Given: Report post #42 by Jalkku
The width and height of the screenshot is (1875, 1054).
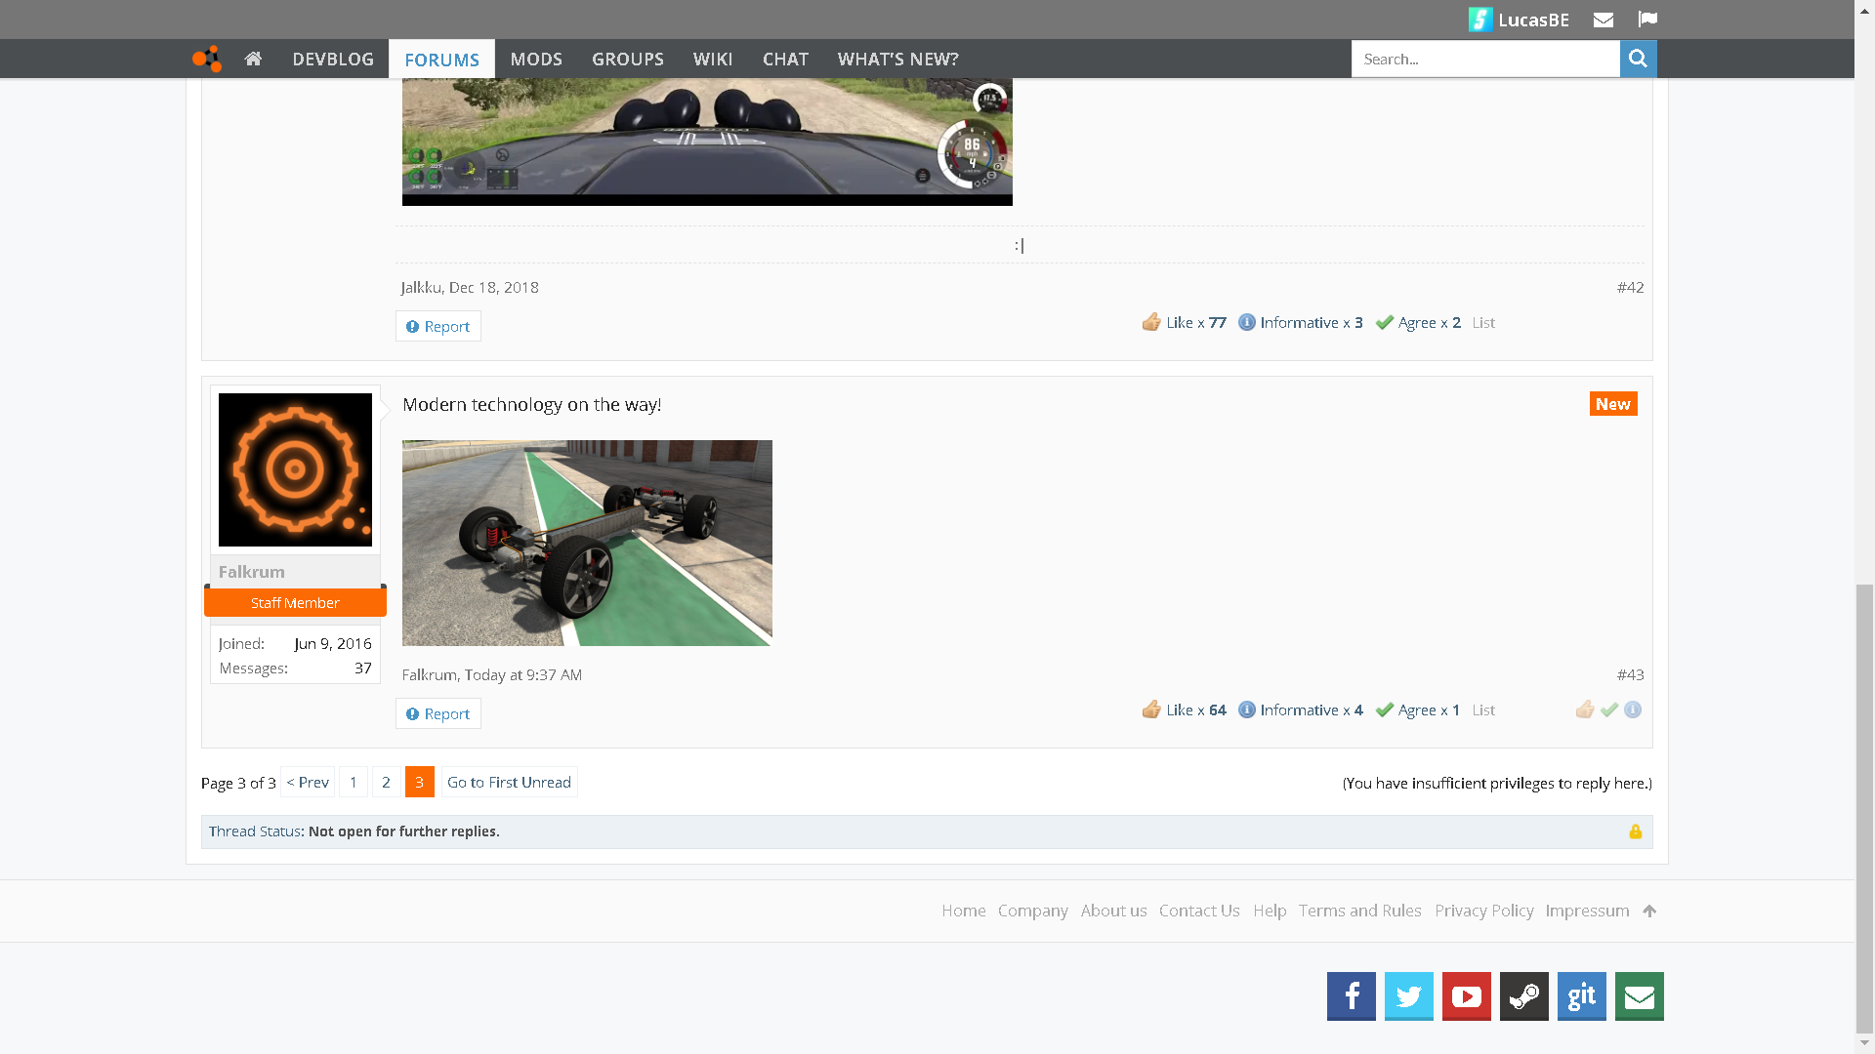Looking at the screenshot, I should tap(437, 326).
